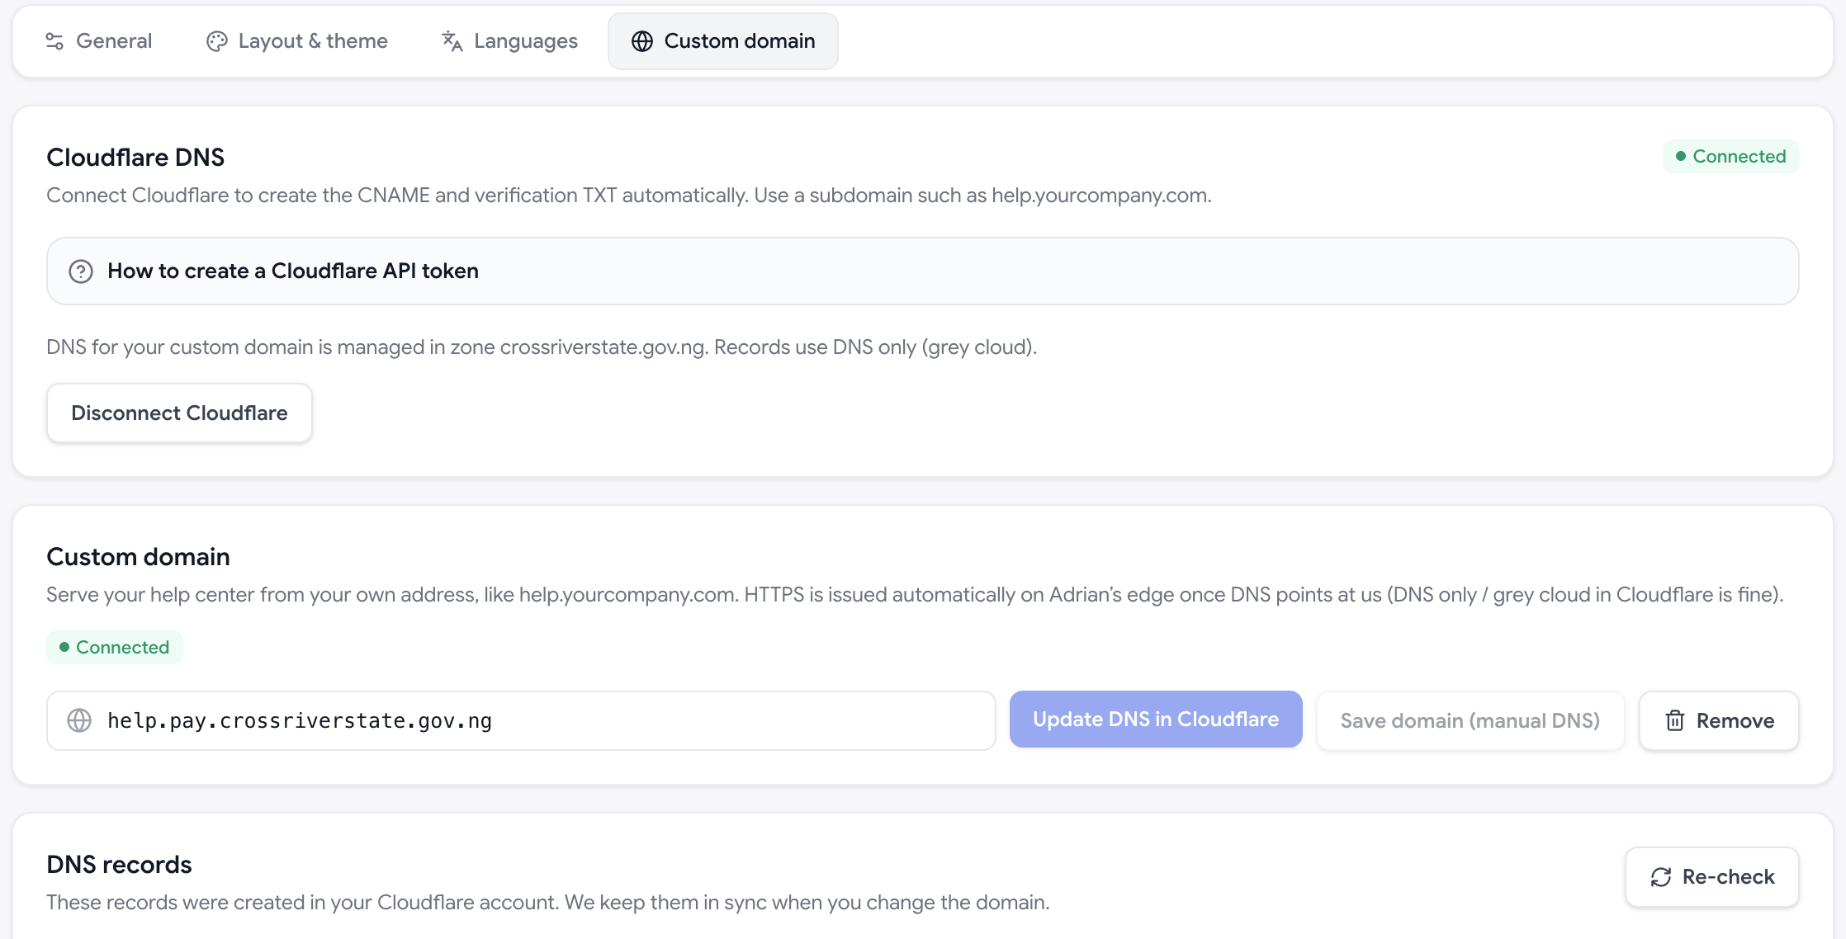Click Update DNS in Cloudflare

pos(1156,720)
